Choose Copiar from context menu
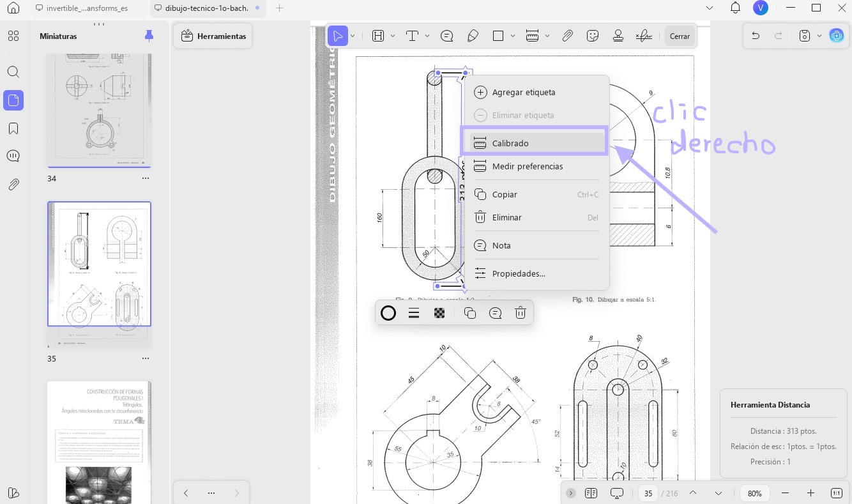This screenshot has height=504, width=852. (x=536, y=194)
